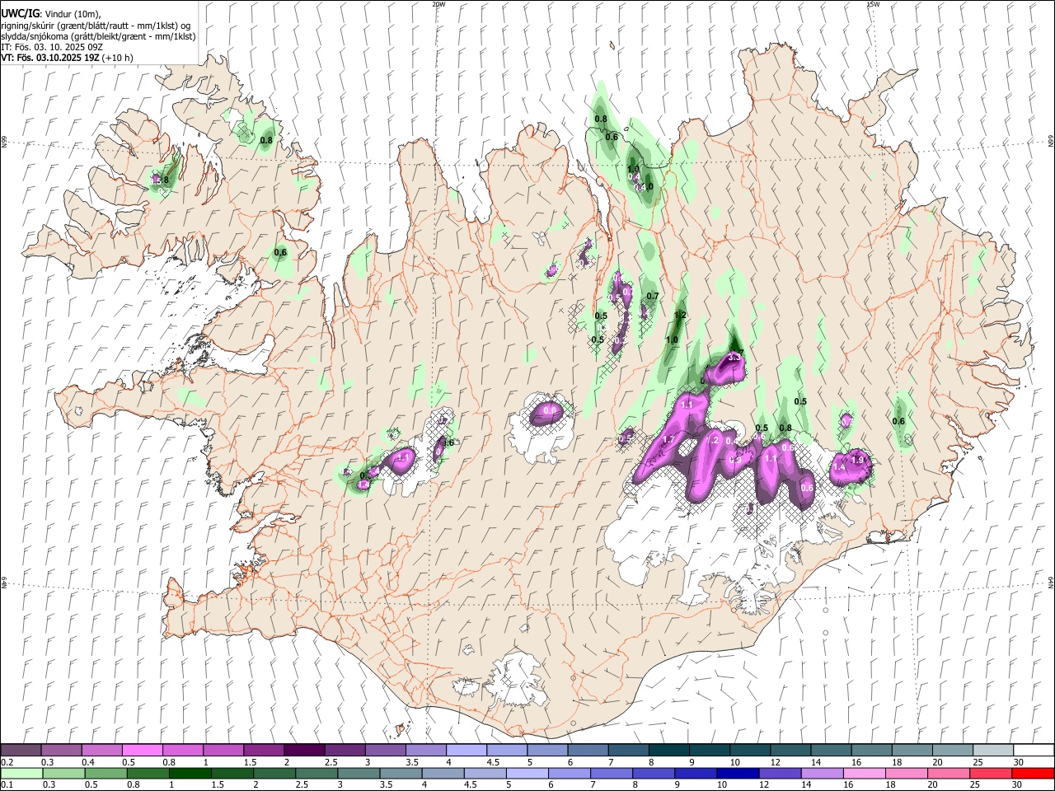Image resolution: width=1055 pixels, height=791 pixels.
Task: Click the 1.9 snowfall value on the map
Action: click(x=857, y=460)
